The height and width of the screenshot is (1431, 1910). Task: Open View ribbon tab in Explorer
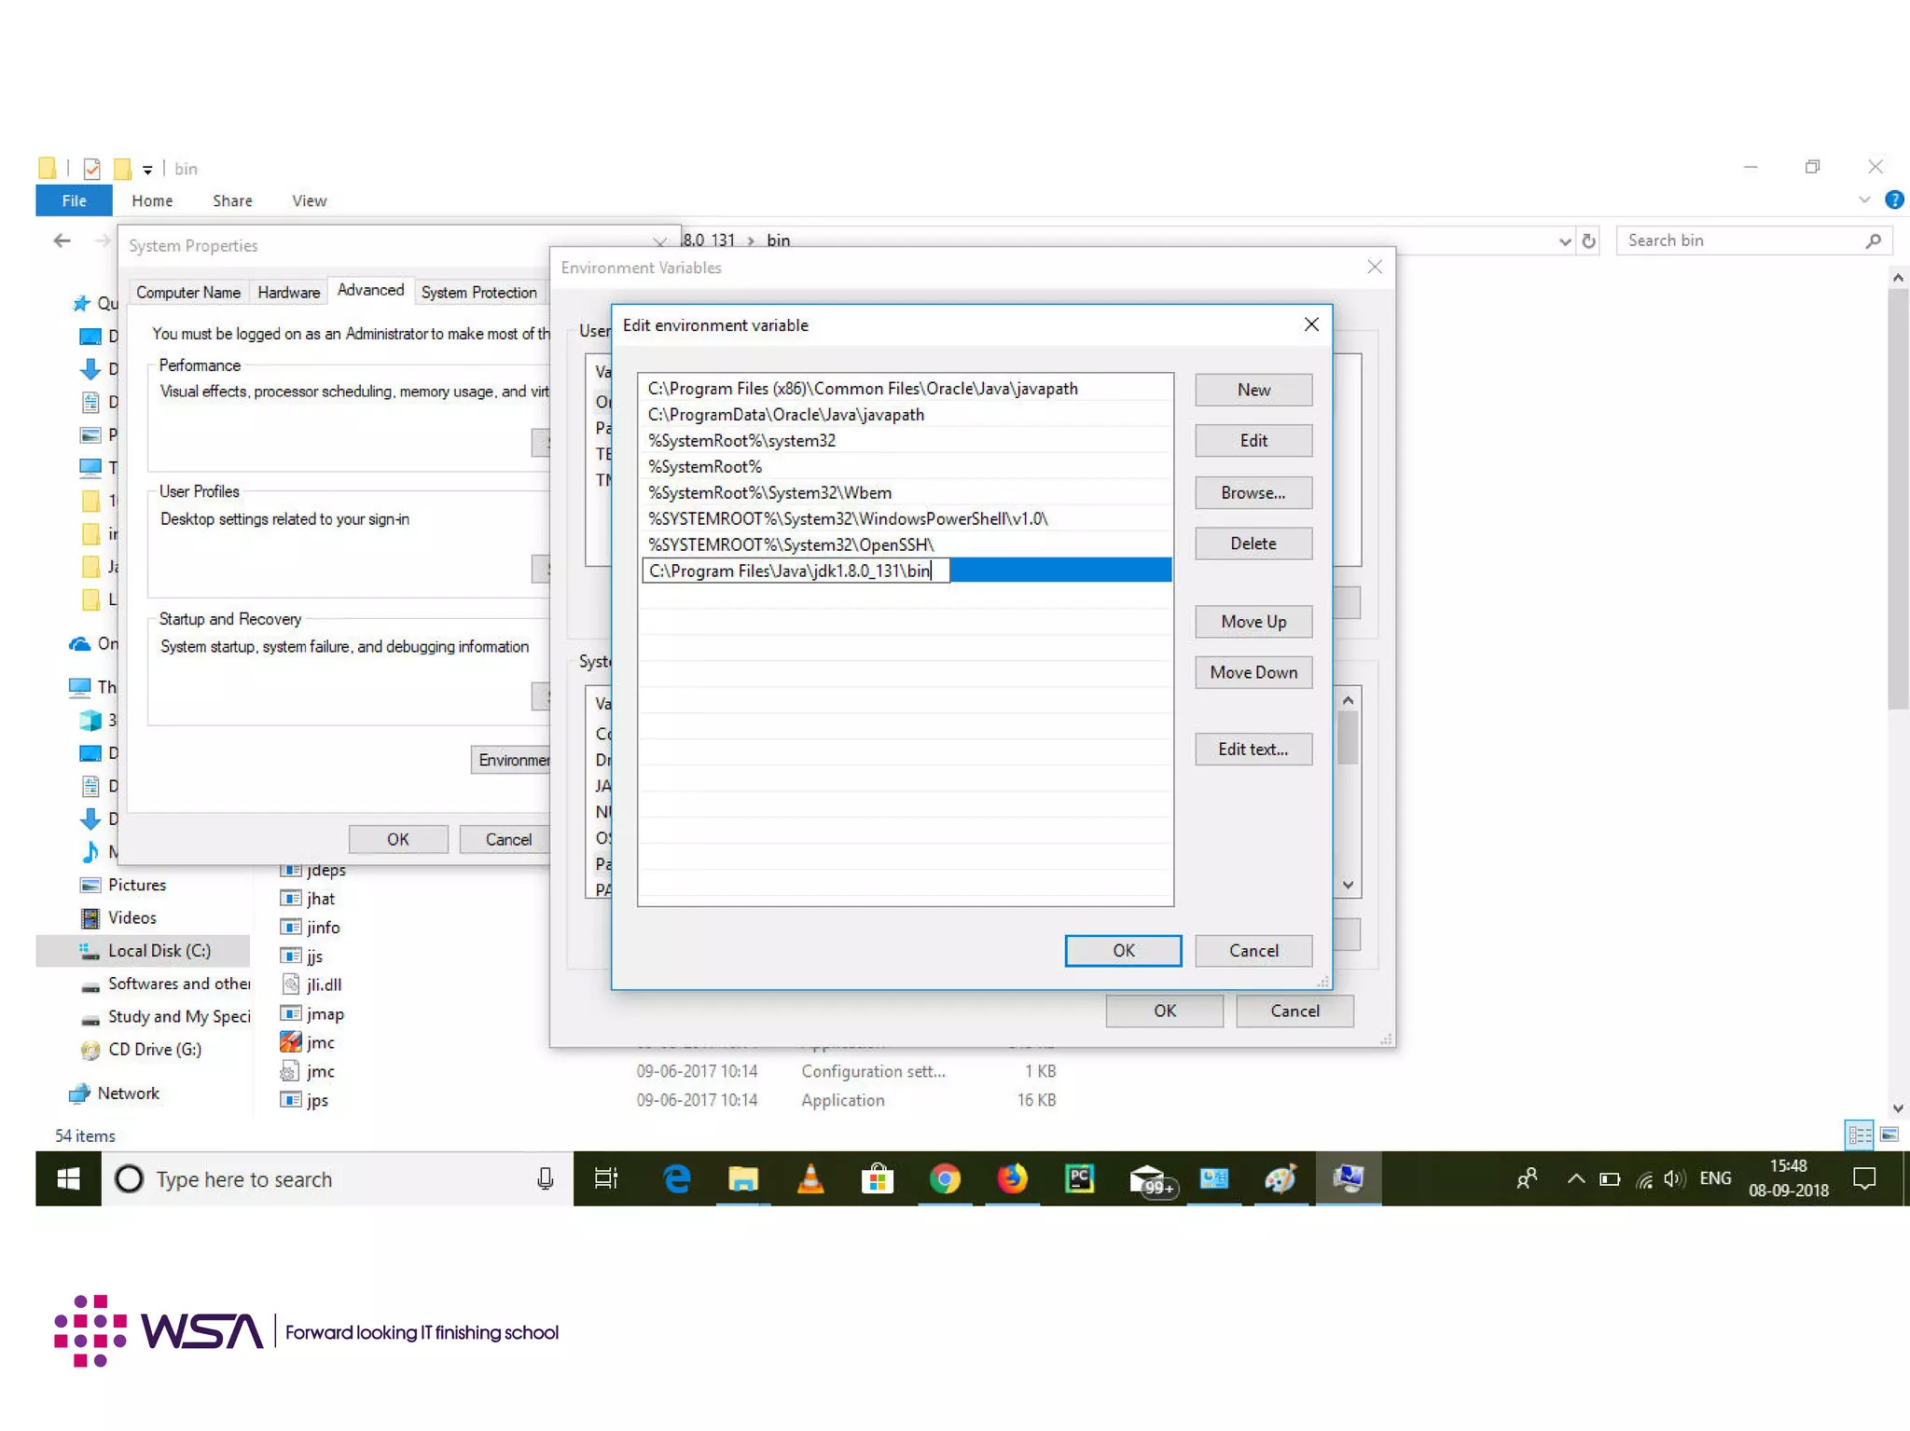pos(309,200)
